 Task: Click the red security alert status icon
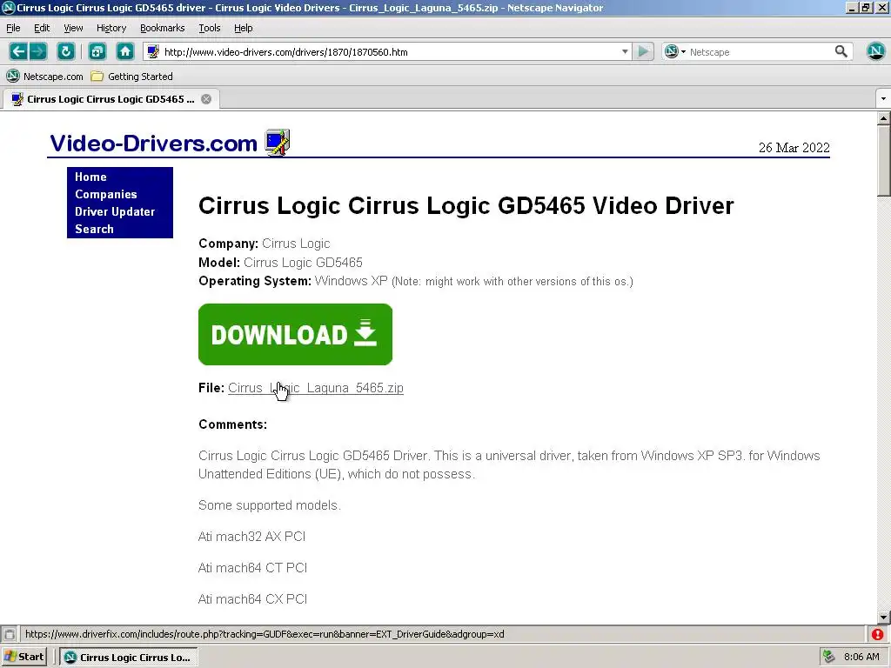click(877, 634)
